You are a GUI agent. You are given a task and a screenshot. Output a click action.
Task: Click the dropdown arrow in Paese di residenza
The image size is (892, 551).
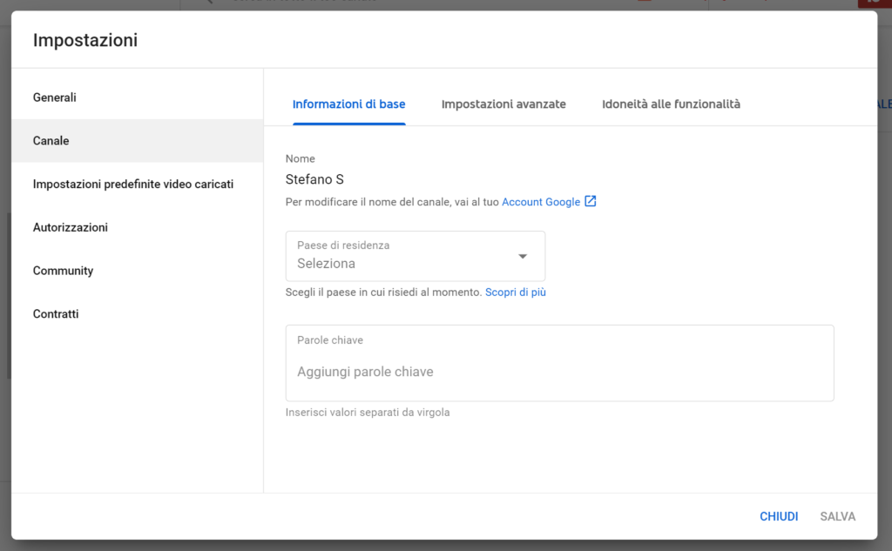tap(523, 256)
